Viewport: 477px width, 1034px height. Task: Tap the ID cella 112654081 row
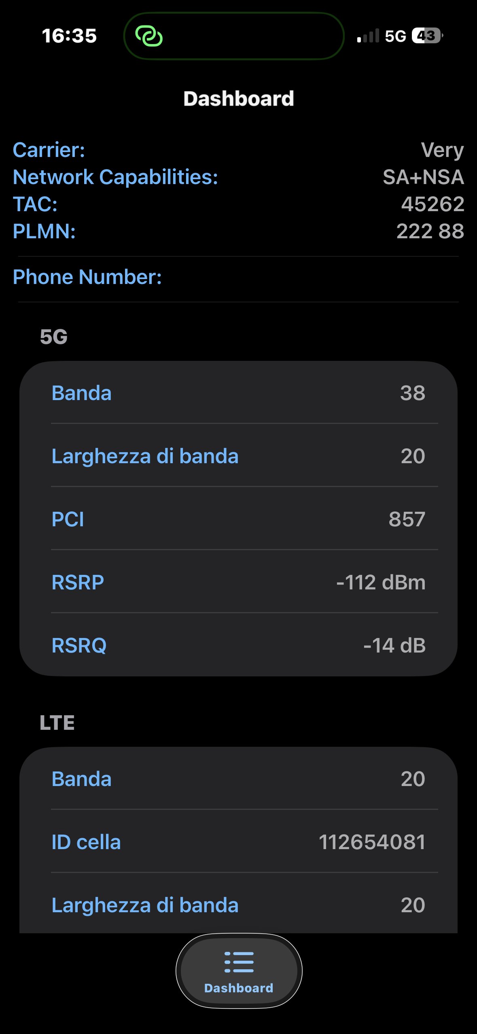[239, 842]
